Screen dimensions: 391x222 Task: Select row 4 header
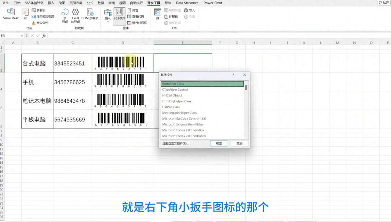(2, 82)
